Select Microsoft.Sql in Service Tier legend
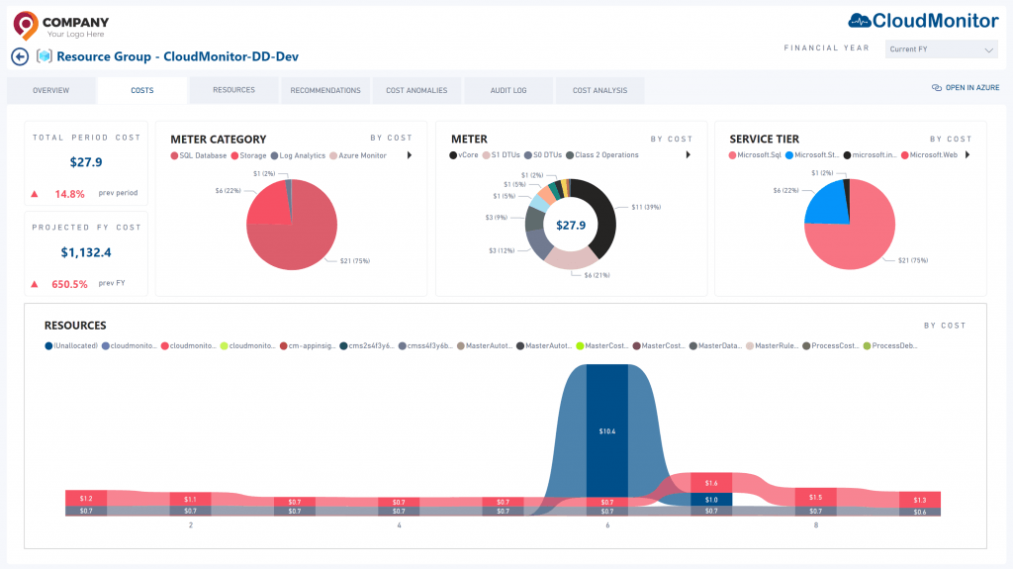This screenshot has width=1013, height=569. [x=755, y=155]
